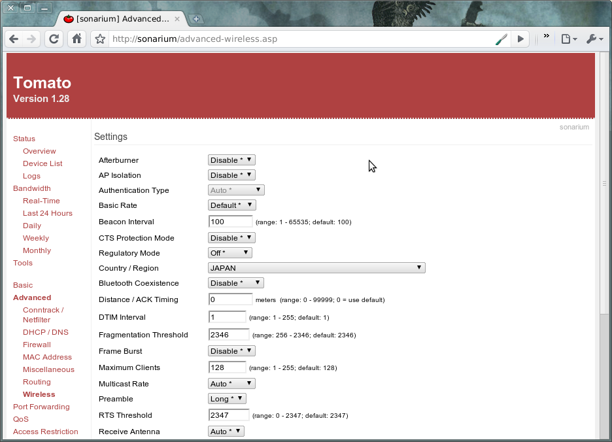This screenshot has height=442, width=612.
Task: Open the Overview status page
Action: [39, 151]
